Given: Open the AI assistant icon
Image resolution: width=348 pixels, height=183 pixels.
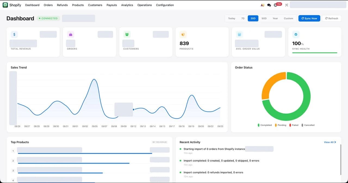Looking at the screenshot, I should (x=262, y=5).
